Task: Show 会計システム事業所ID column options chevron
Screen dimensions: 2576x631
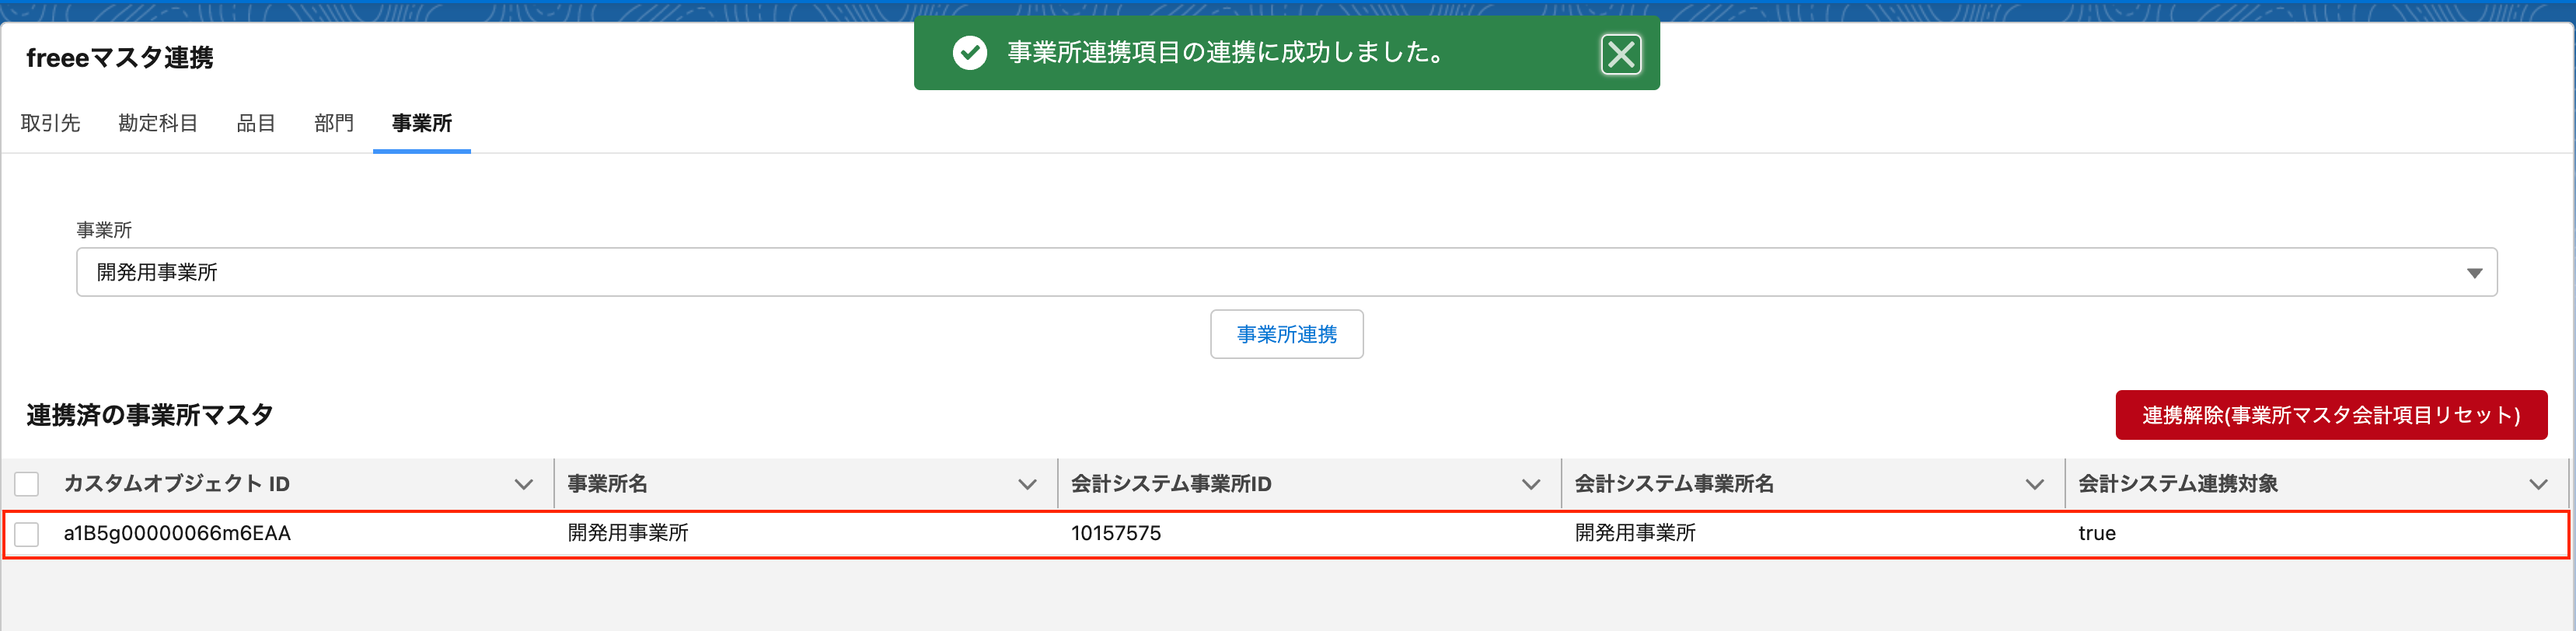Action: pyautogui.click(x=1530, y=484)
